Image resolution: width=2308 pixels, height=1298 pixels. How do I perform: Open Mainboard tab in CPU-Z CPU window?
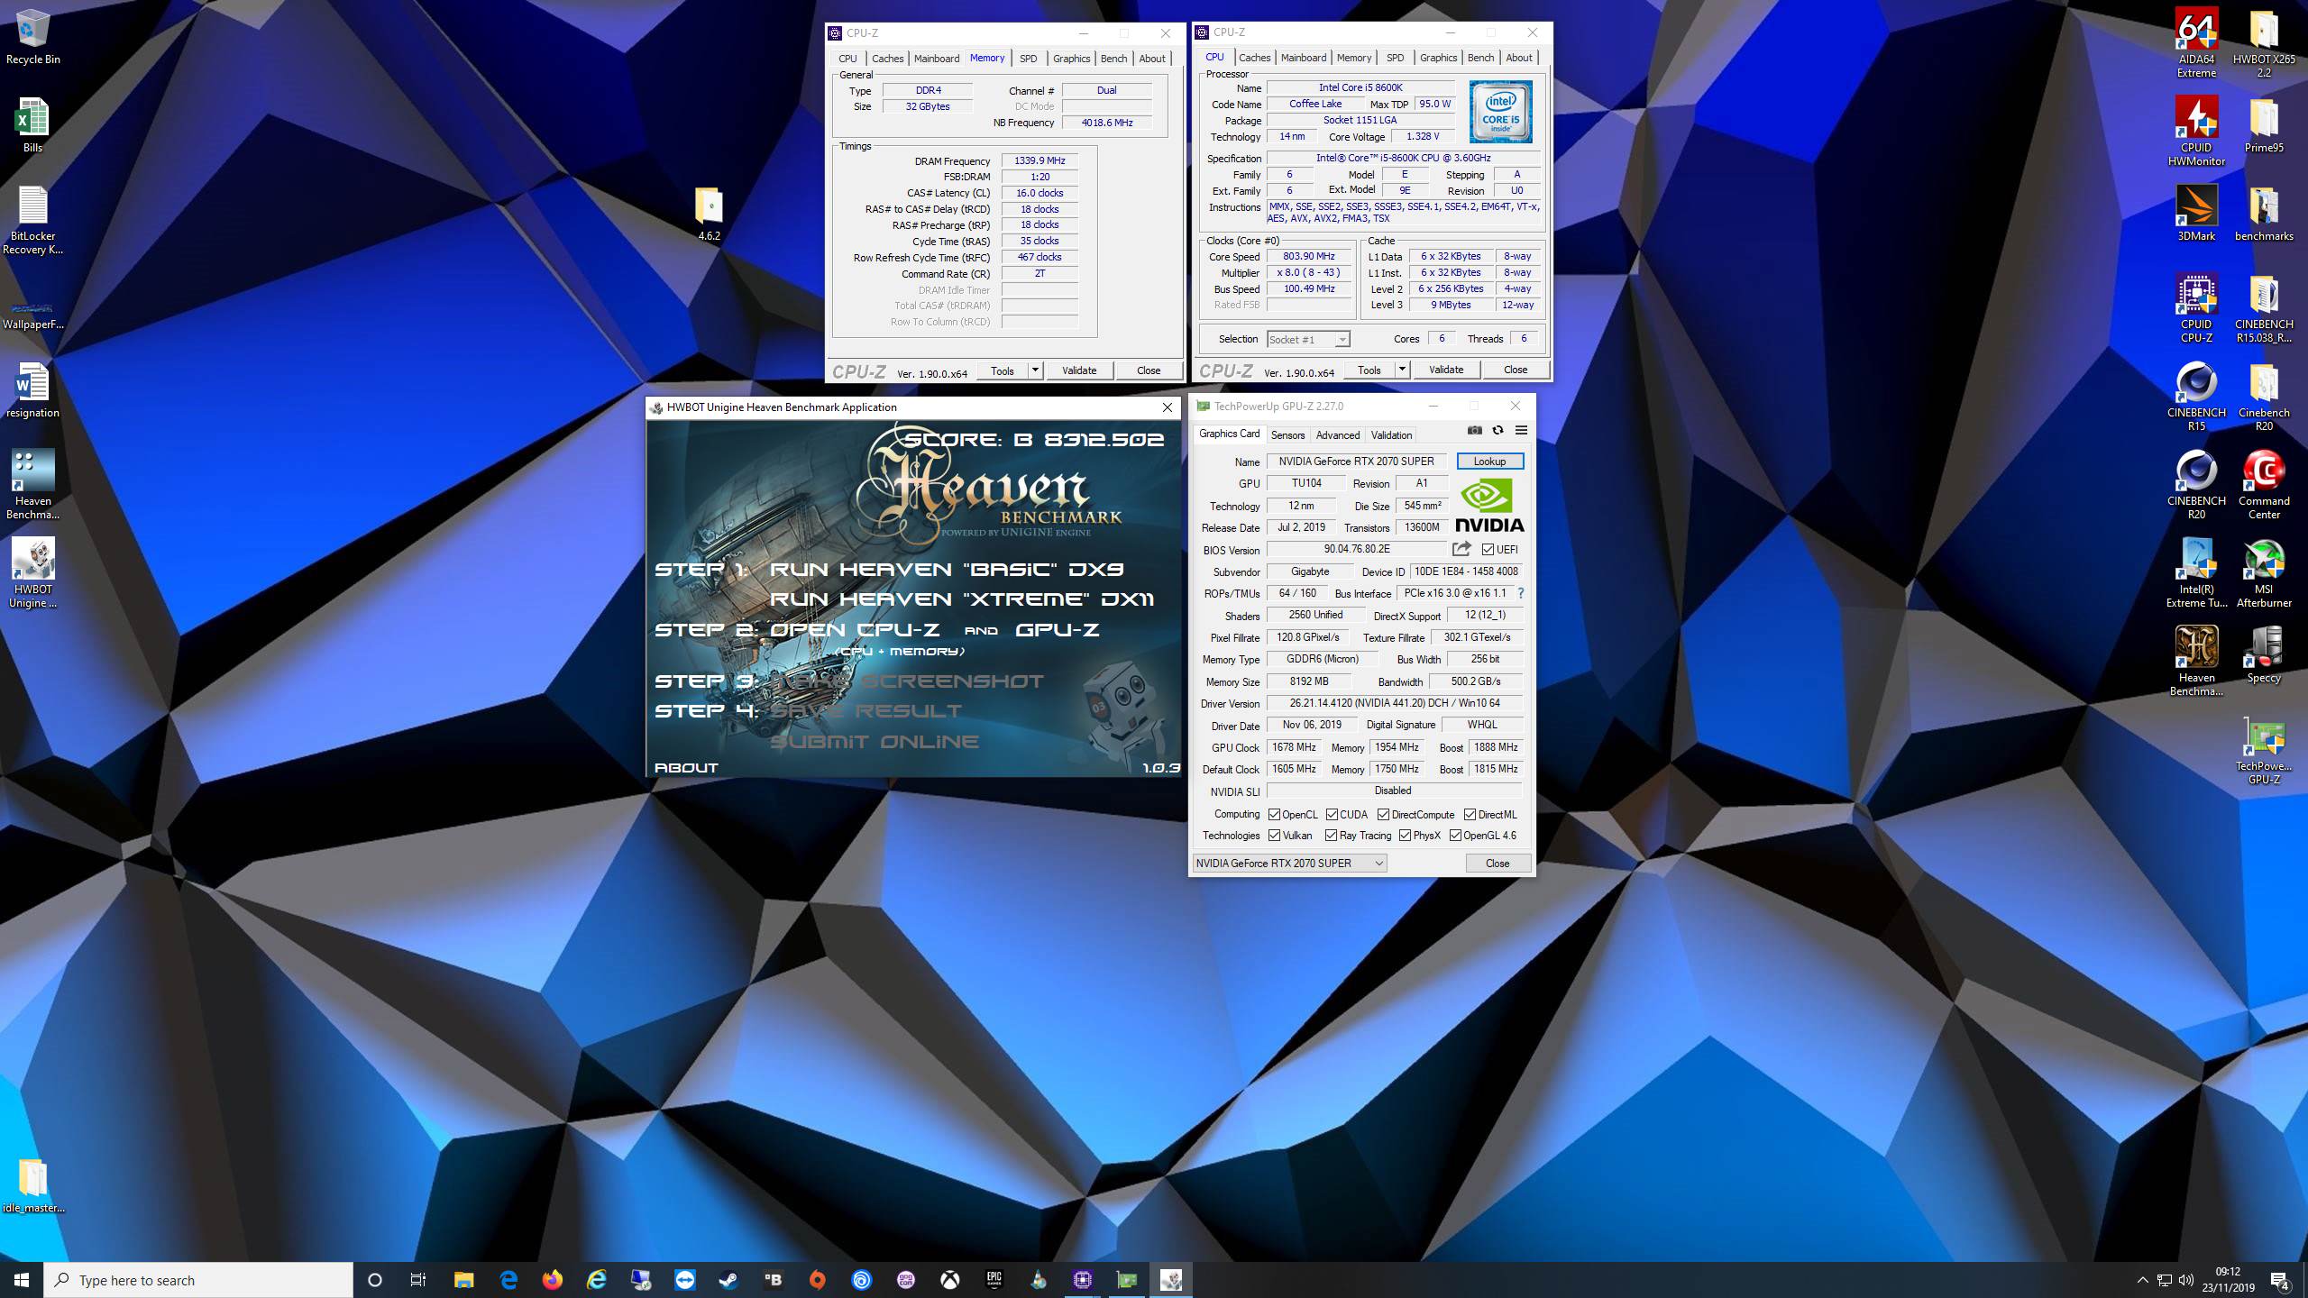(1303, 58)
